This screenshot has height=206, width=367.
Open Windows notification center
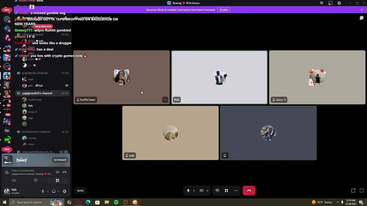tap(362, 203)
